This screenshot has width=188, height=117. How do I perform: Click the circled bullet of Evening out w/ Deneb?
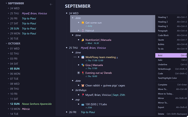coord(79,73)
